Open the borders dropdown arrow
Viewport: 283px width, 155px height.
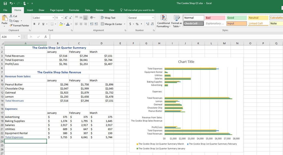(55, 24)
